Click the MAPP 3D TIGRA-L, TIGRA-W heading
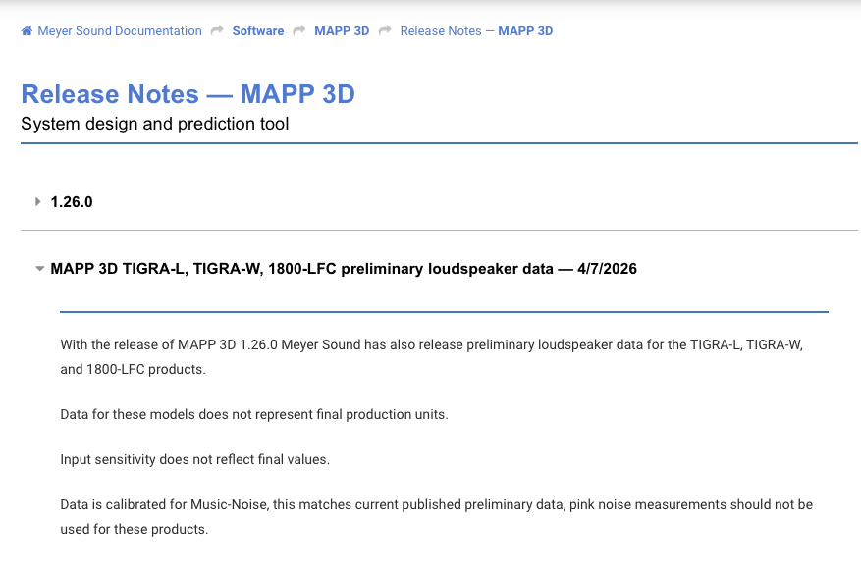 [x=344, y=269]
